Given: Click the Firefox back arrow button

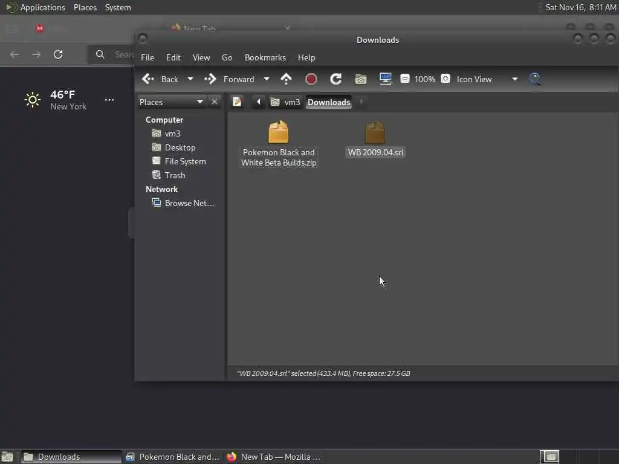Looking at the screenshot, I should [15, 54].
